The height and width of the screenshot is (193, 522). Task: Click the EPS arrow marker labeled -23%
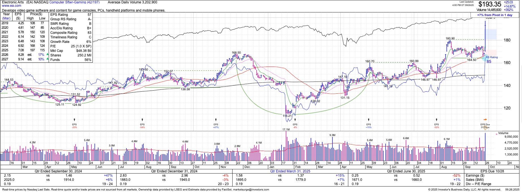[x=74, y=120]
